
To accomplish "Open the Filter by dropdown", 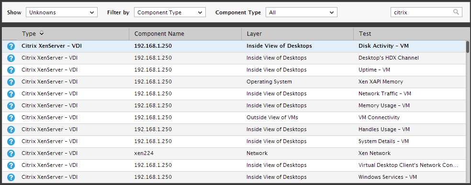I will [x=170, y=12].
